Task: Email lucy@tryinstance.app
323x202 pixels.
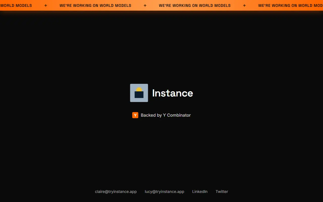Action: [165, 192]
